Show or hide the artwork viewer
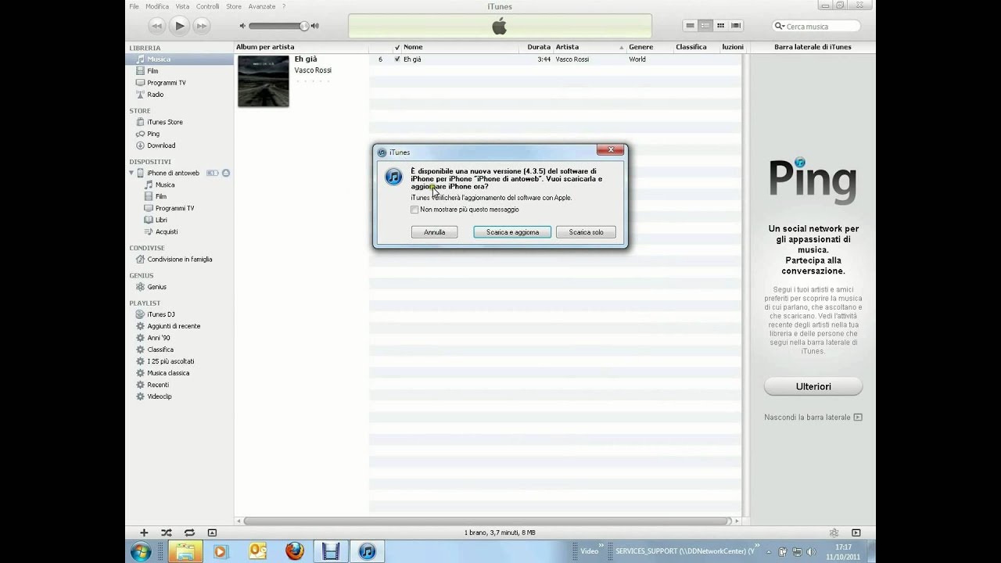The height and width of the screenshot is (563, 1001). coord(212,533)
